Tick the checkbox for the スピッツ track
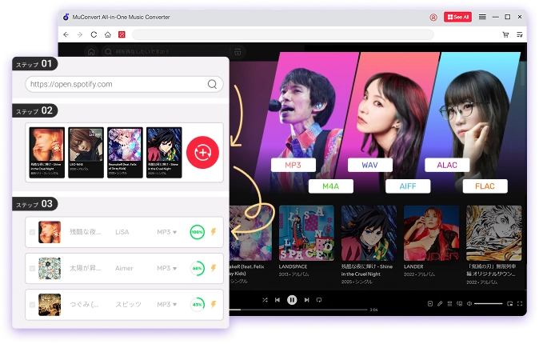This screenshot has width=539, height=344. (32, 305)
